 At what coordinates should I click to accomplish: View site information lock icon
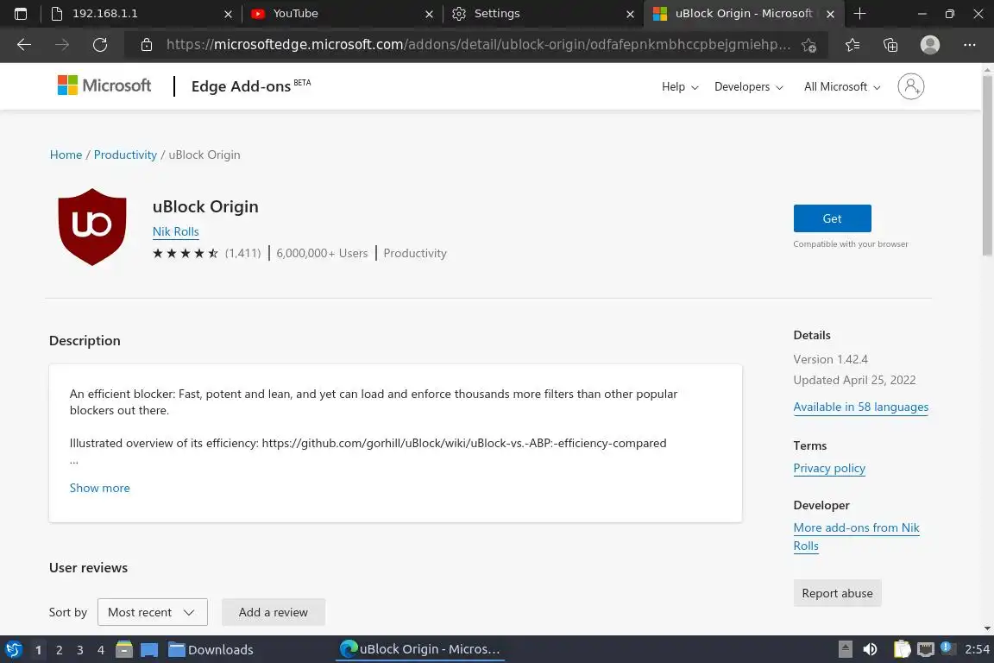pos(147,44)
